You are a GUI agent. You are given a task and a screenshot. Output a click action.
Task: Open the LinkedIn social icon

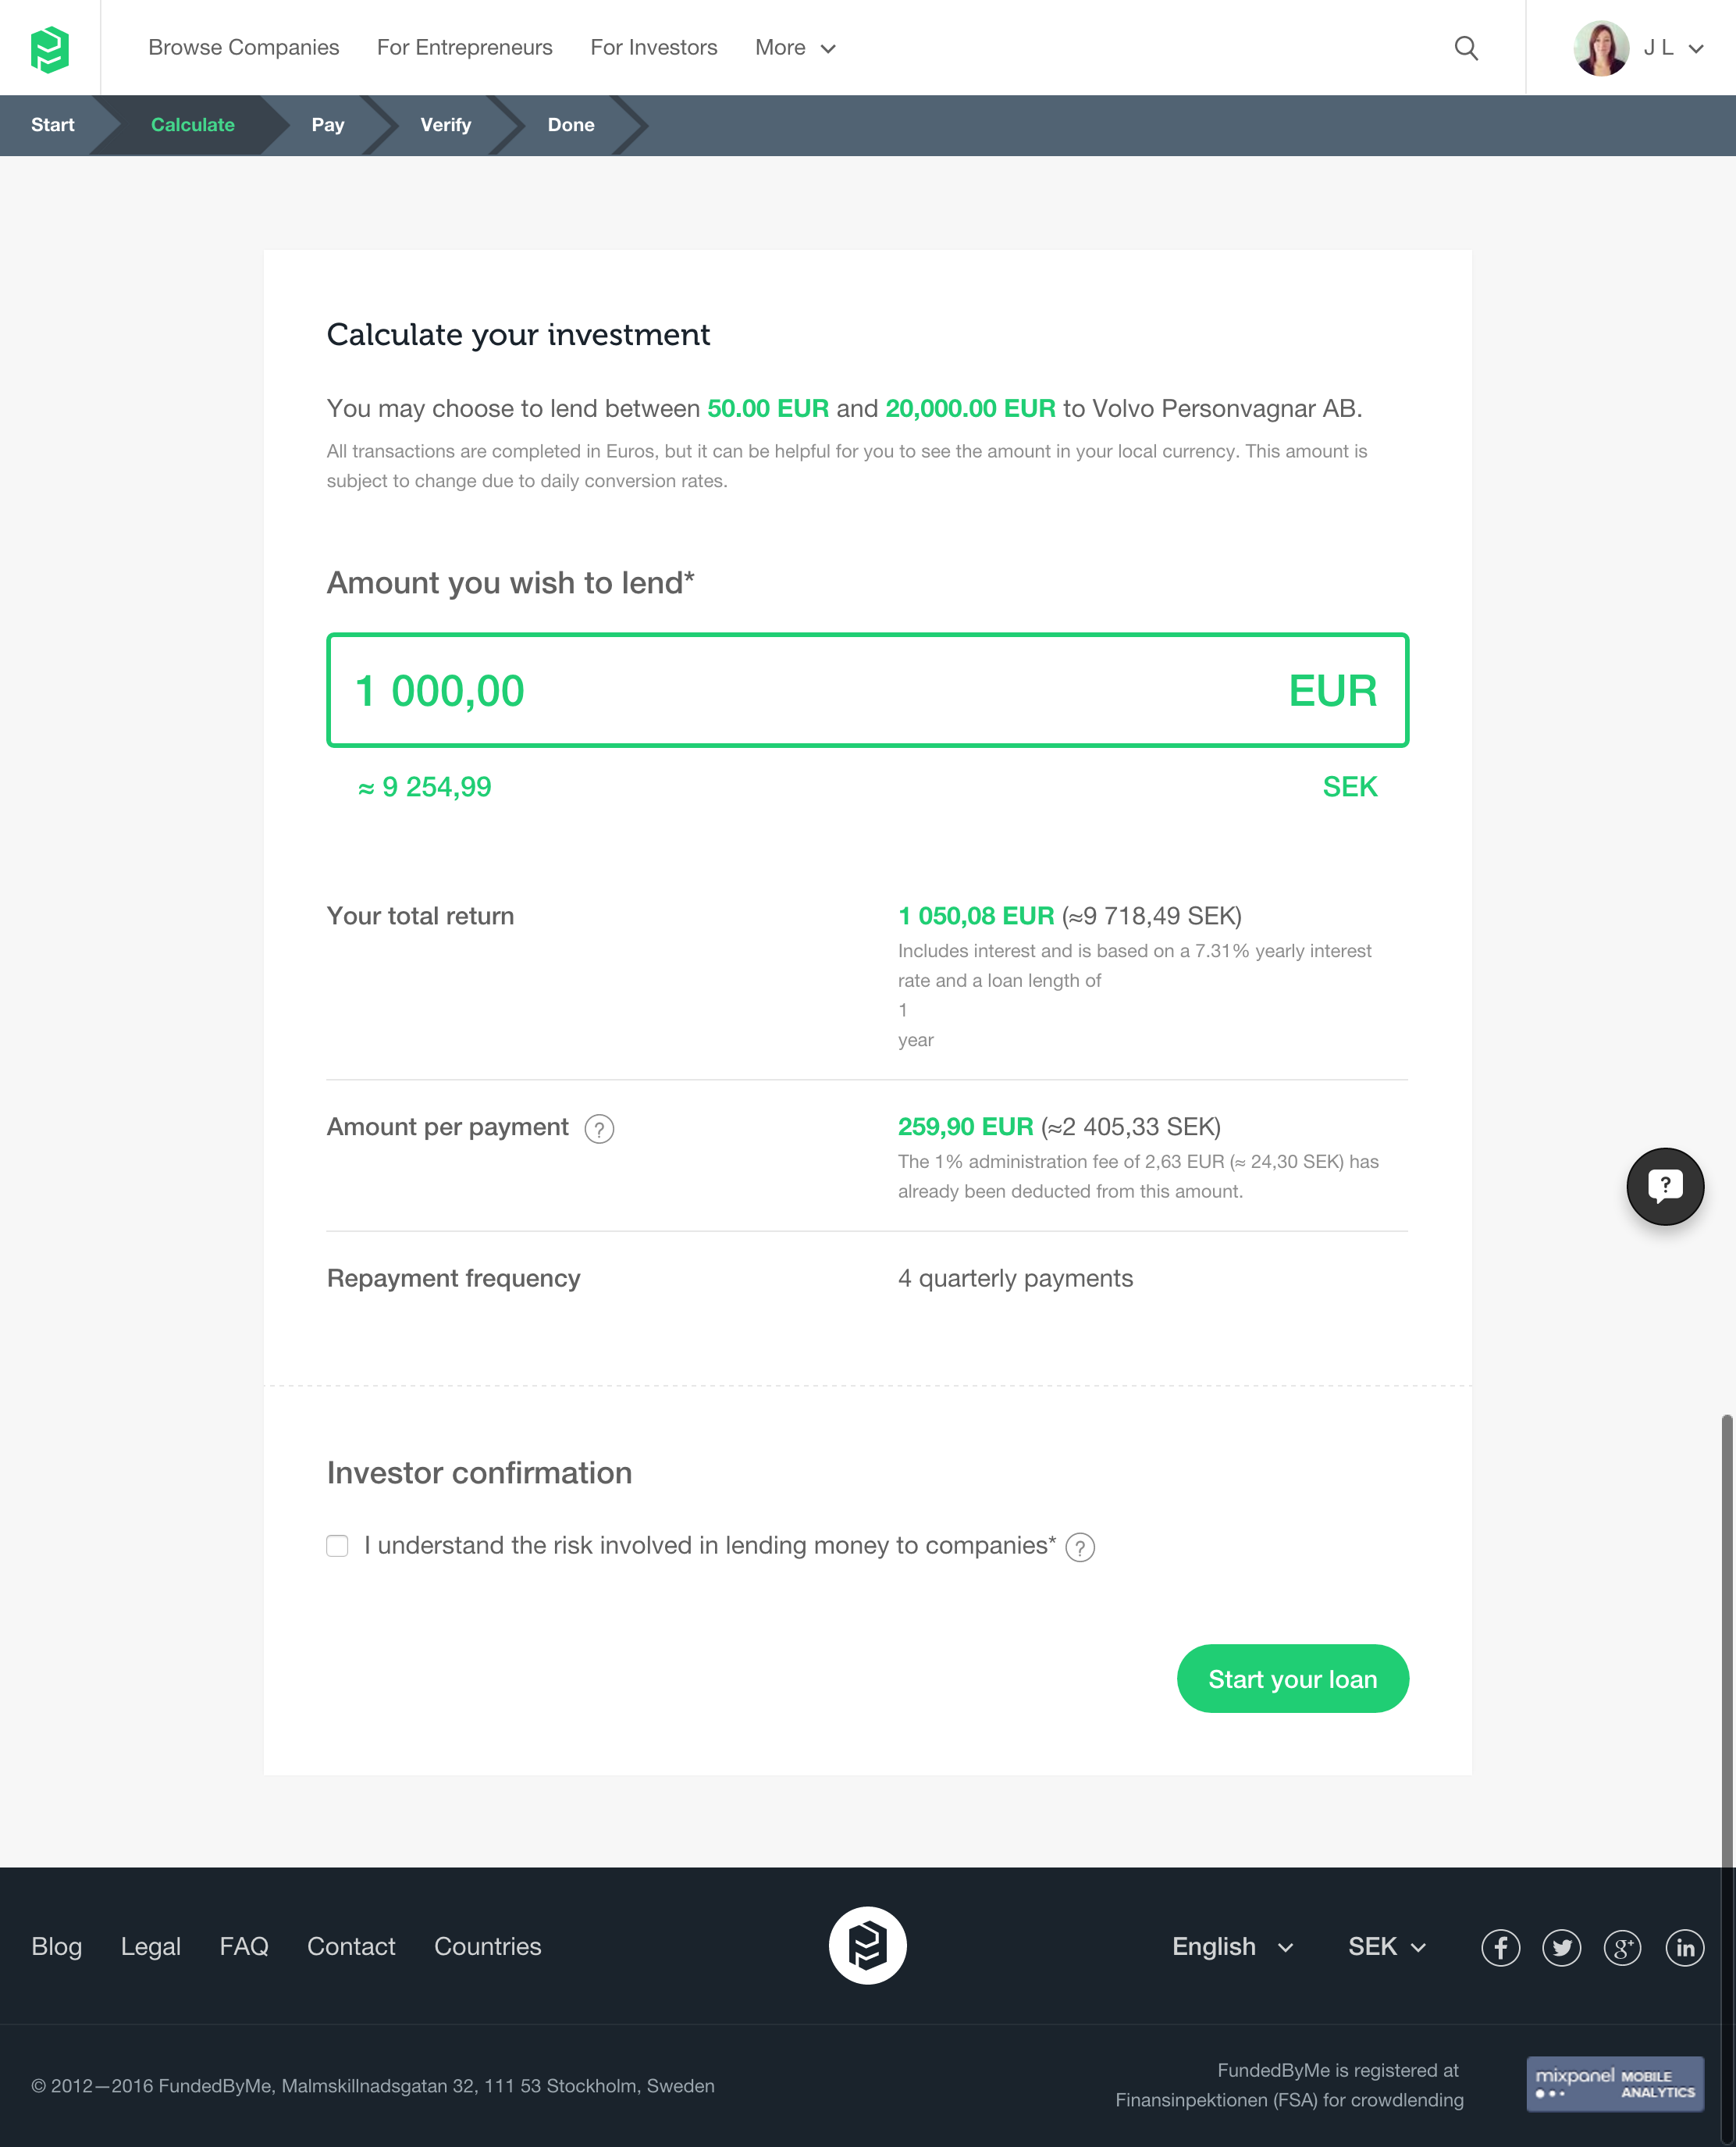click(x=1685, y=1947)
